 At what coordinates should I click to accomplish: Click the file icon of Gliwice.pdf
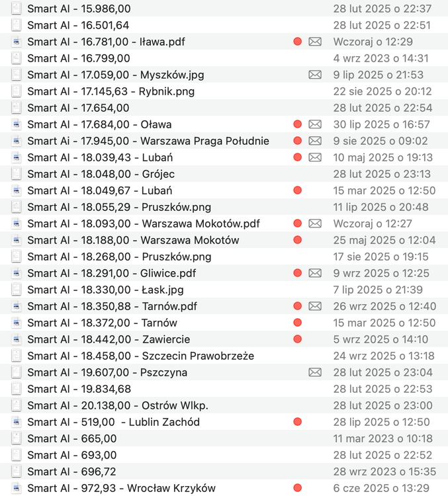17,273
